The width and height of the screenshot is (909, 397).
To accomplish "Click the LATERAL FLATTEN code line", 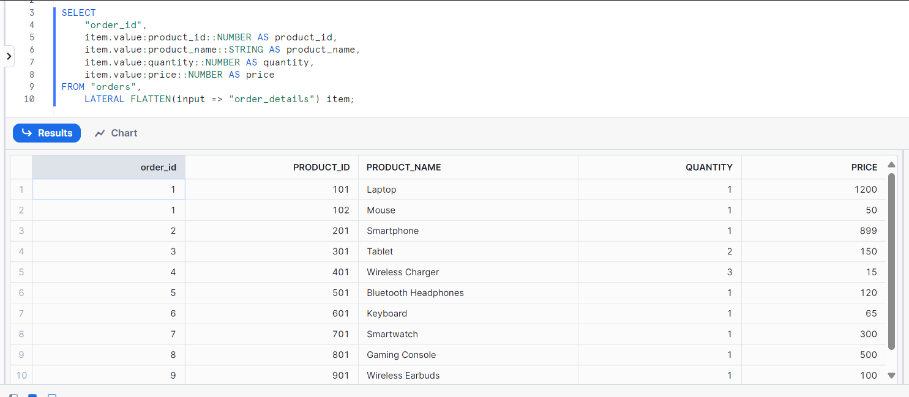I will (219, 99).
